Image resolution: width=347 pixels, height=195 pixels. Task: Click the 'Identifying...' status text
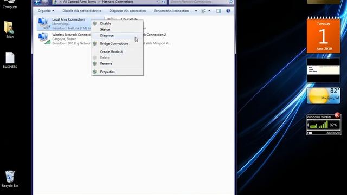tap(61, 24)
